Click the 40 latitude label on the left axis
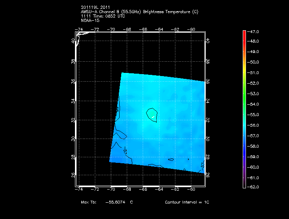Screen dimensions: 289x219 tap(73, 41)
